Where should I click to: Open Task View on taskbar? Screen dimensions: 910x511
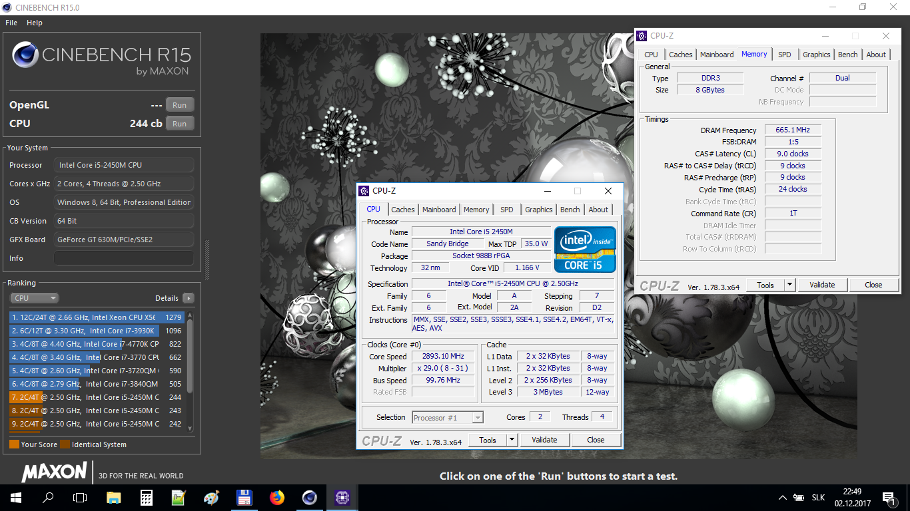coord(80,497)
